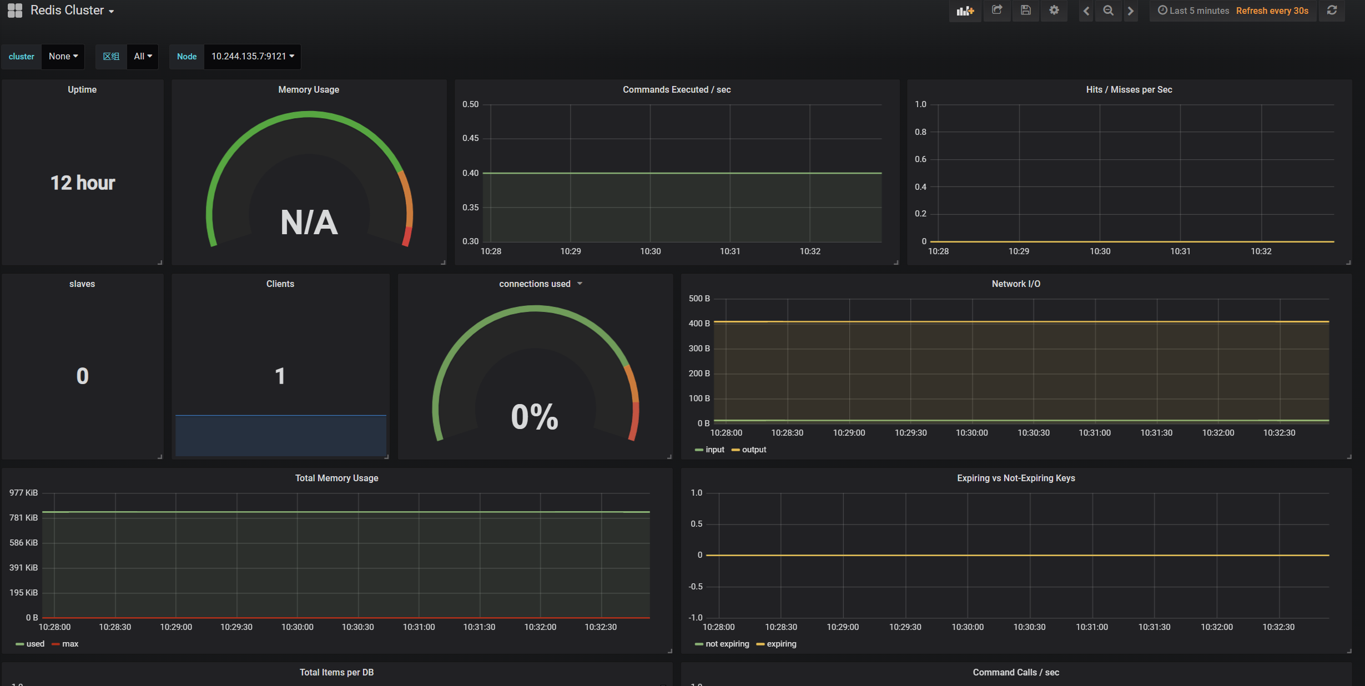This screenshot has width=1365, height=686.
Task: Click the Share dashboard icon
Action: (997, 11)
